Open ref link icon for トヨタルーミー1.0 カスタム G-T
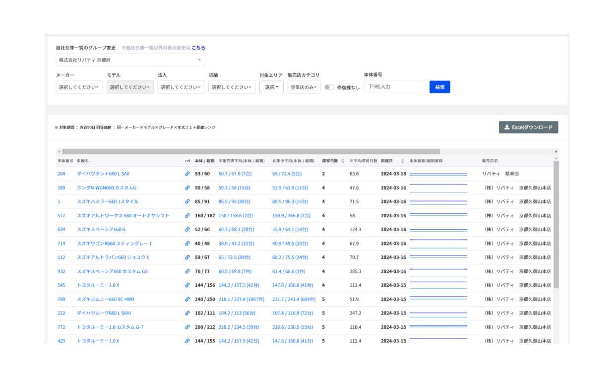 tap(187, 327)
